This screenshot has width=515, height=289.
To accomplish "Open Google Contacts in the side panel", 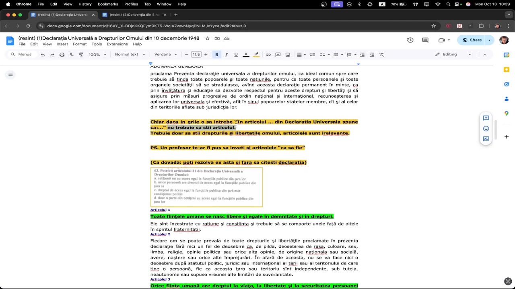I will point(507,99).
